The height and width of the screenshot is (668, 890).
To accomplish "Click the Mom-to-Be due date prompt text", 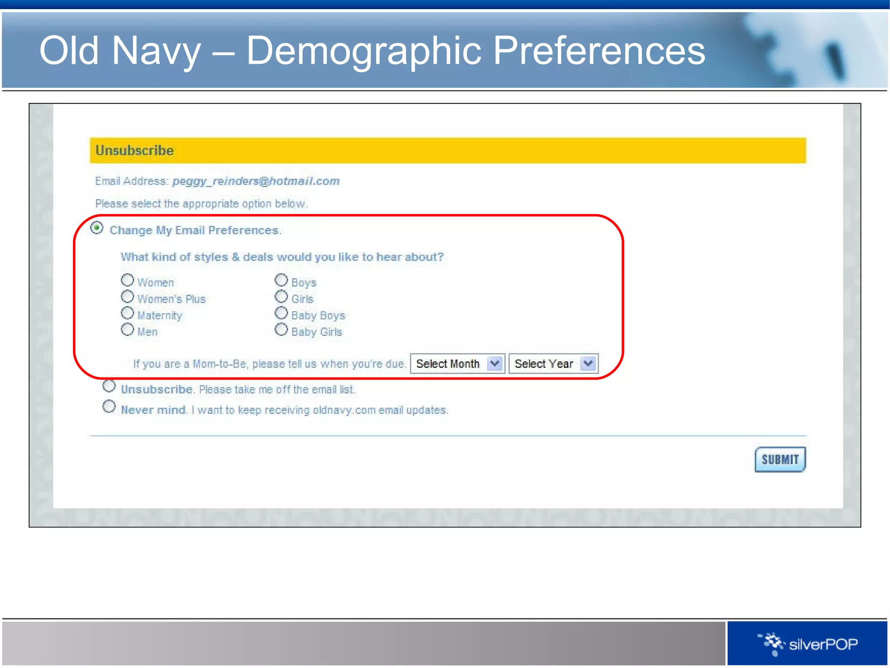I will (x=269, y=364).
